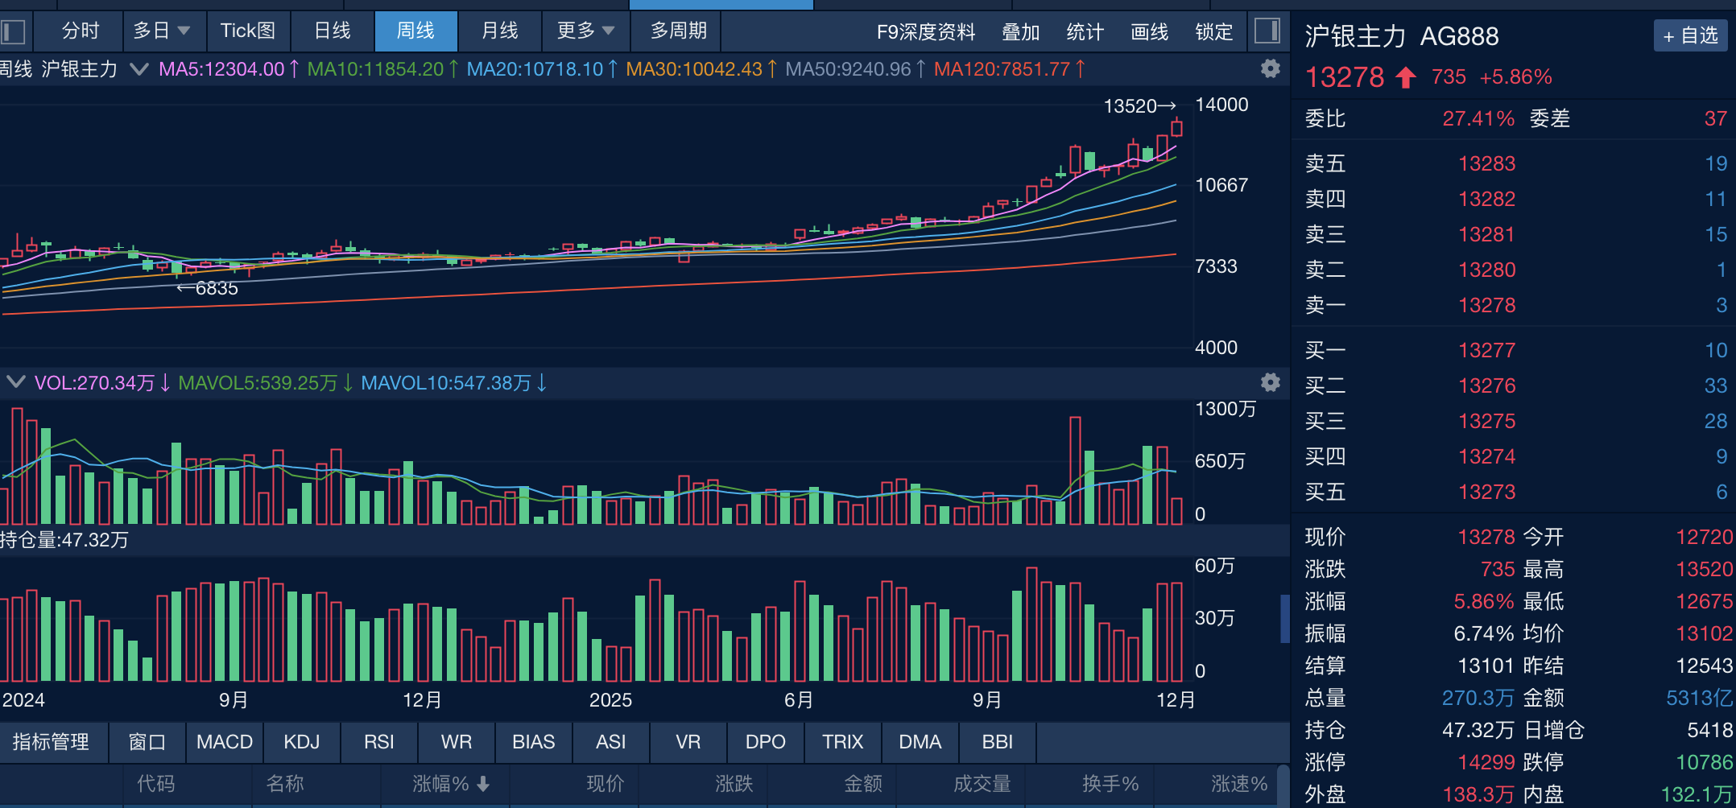
Task: Select the 画线 drawing tool
Action: tap(1150, 31)
